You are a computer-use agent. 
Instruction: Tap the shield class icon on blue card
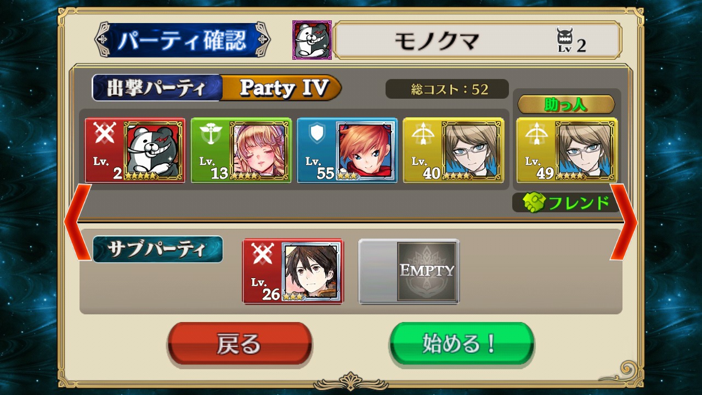click(317, 133)
